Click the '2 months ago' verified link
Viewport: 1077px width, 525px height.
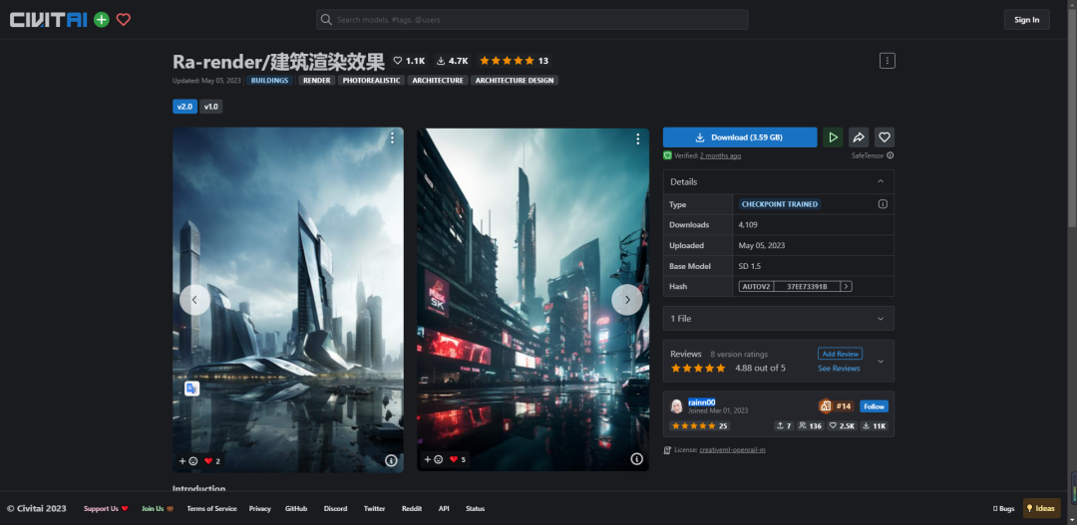pos(721,155)
